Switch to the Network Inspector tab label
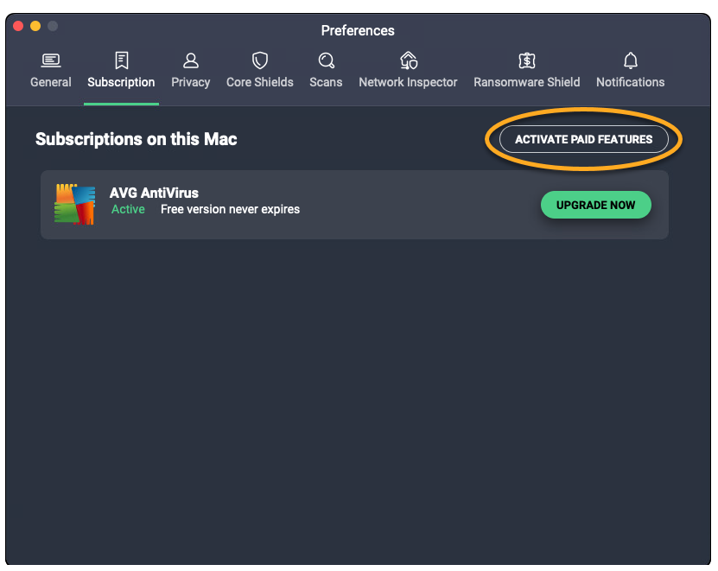Image resolution: width=718 pixels, height=571 pixels. [x=408, y=82]
